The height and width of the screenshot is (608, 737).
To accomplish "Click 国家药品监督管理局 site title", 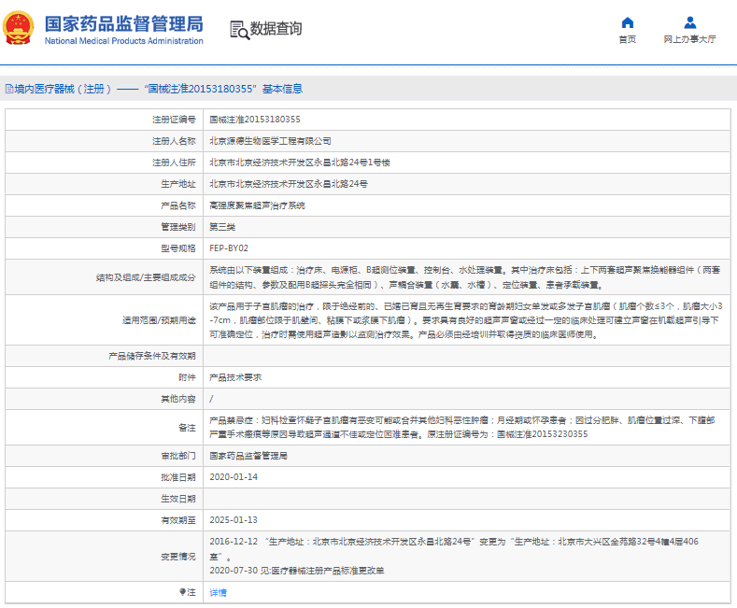I will tap(123, 22).
